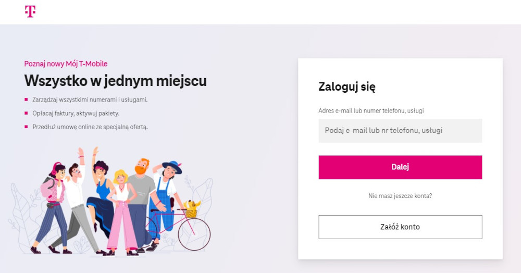Click the yellow dog in the bicycle basket

(192, 205)
